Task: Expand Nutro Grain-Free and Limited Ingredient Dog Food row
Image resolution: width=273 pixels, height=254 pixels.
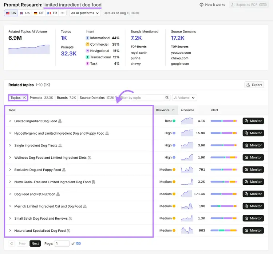Action: pyautogui.click(x=10, y=182)
